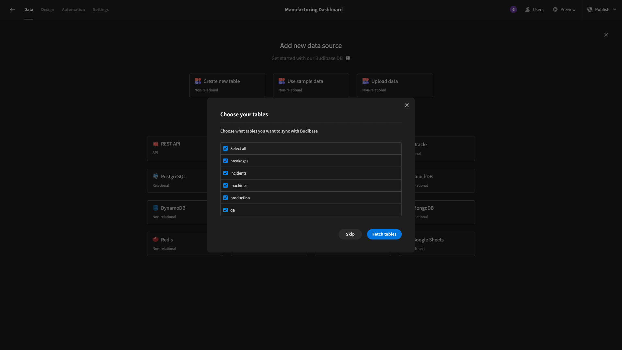
Task: Open the Design tab
Action: [x=47, y=9]
